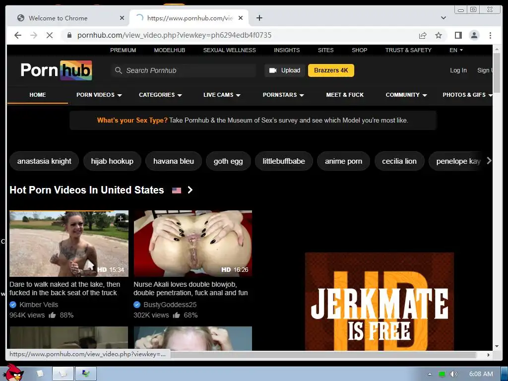
Task: Share this page using the share icon
Action: [423, 35]
